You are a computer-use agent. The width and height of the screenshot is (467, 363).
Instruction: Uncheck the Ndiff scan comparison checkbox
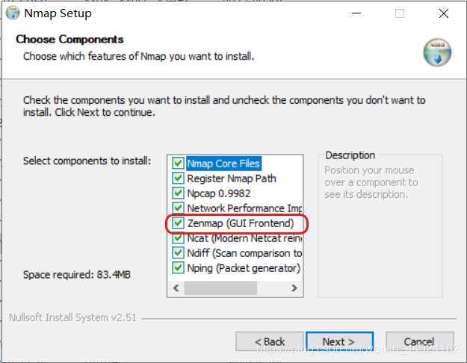click(x=178, y=252)
